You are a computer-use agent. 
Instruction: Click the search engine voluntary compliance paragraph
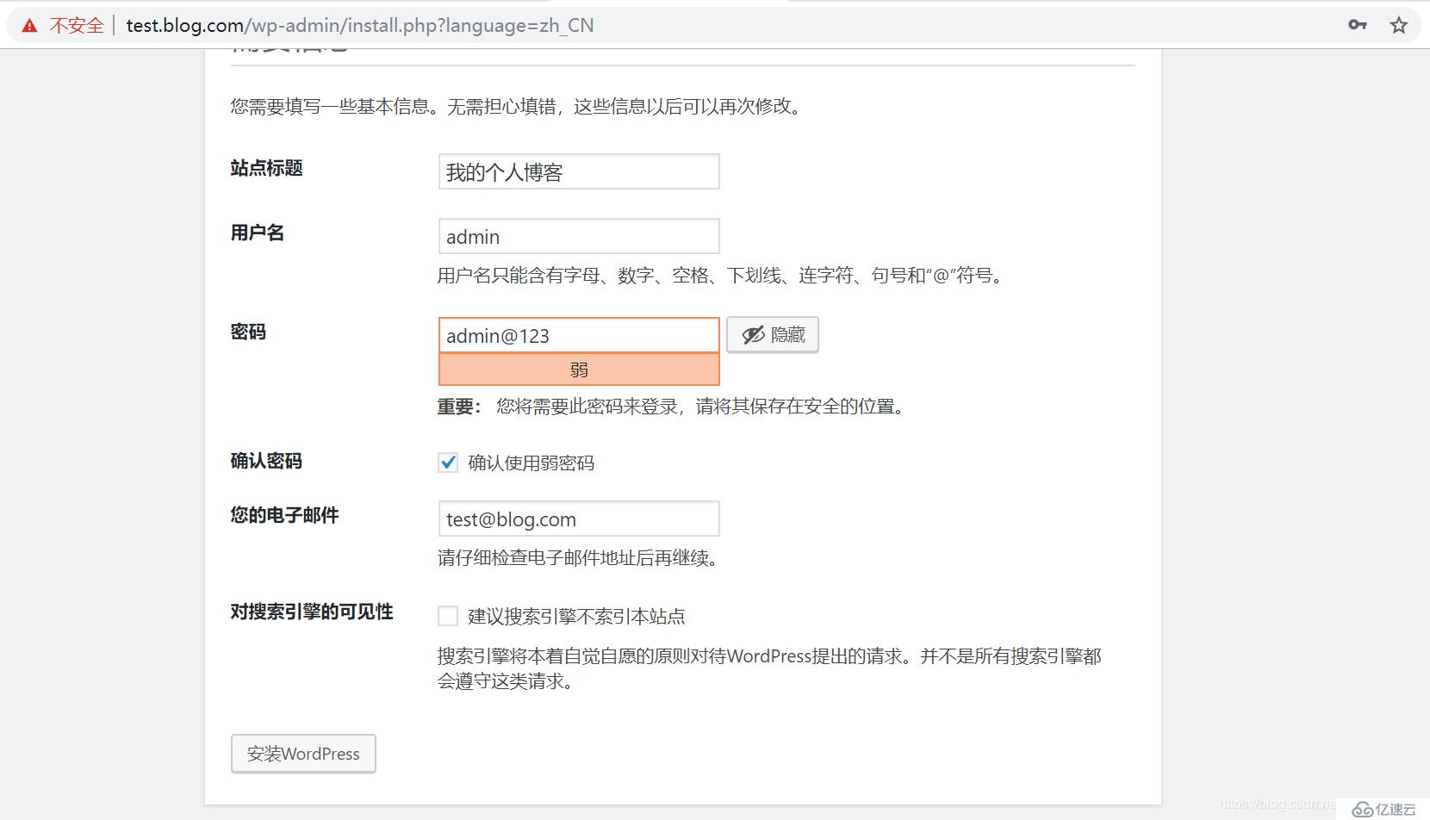click(769, 668)
